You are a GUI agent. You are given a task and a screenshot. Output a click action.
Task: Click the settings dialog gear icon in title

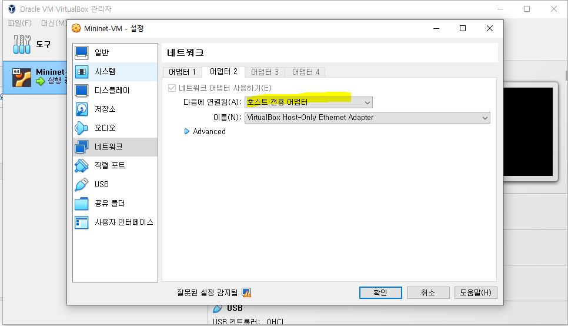(x=76, y=28)
